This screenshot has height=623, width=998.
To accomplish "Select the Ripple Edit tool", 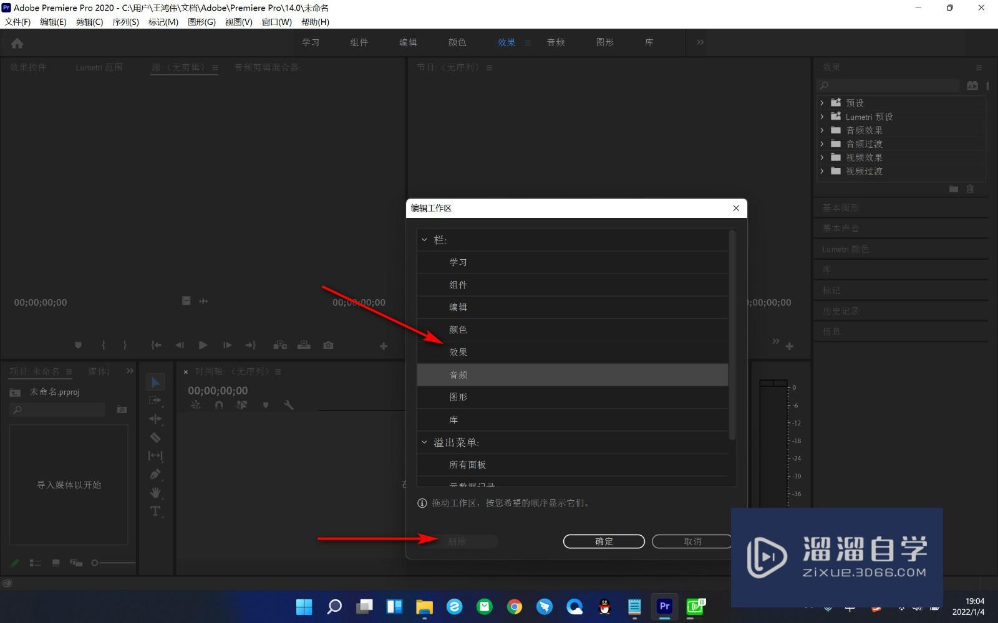I will click(155, 419).
